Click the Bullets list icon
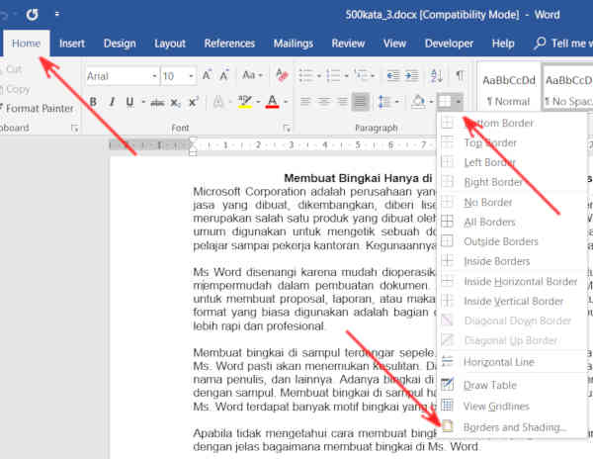The height and width of the screenshot is (459, 593). click(305, 76)
